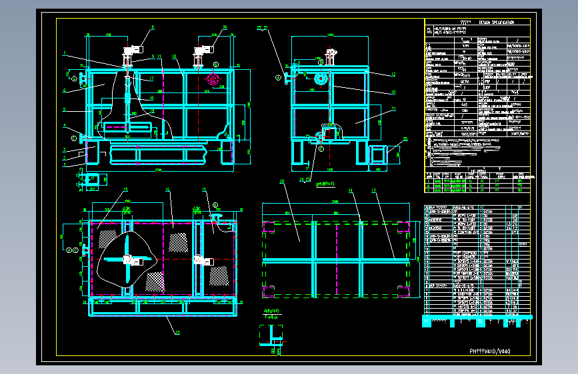Select callout number 8 above the left agitator motor
The width and height of the screenshot is (578, 374).
coord(153,27)
